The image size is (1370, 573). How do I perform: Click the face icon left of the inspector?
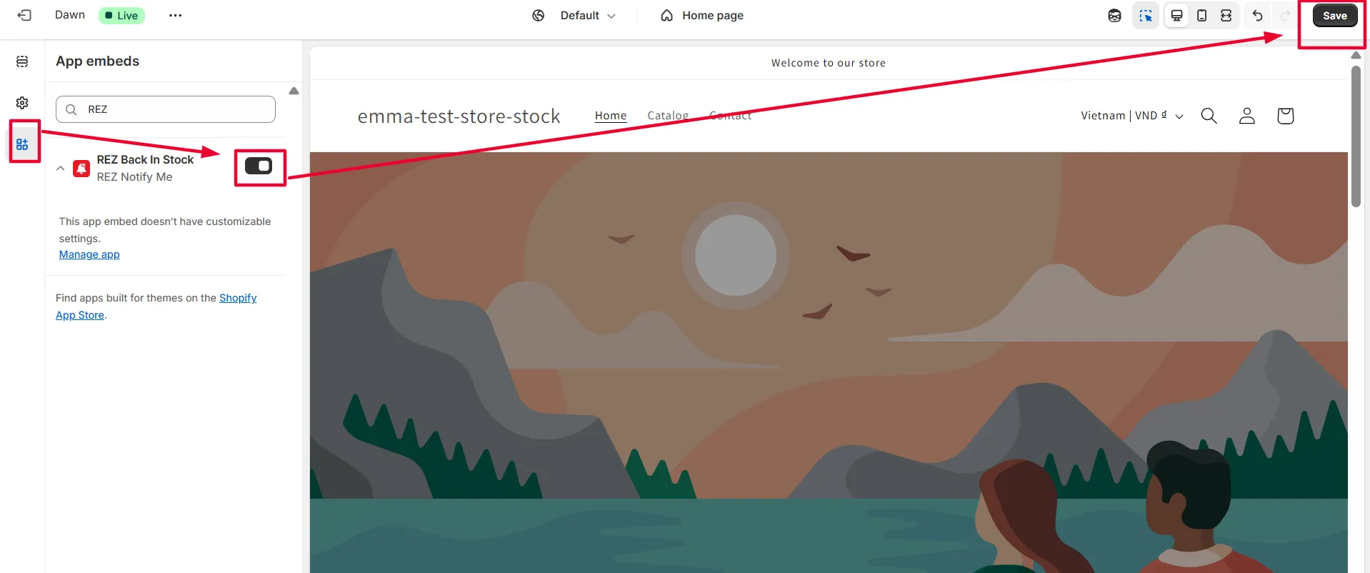1114,16
